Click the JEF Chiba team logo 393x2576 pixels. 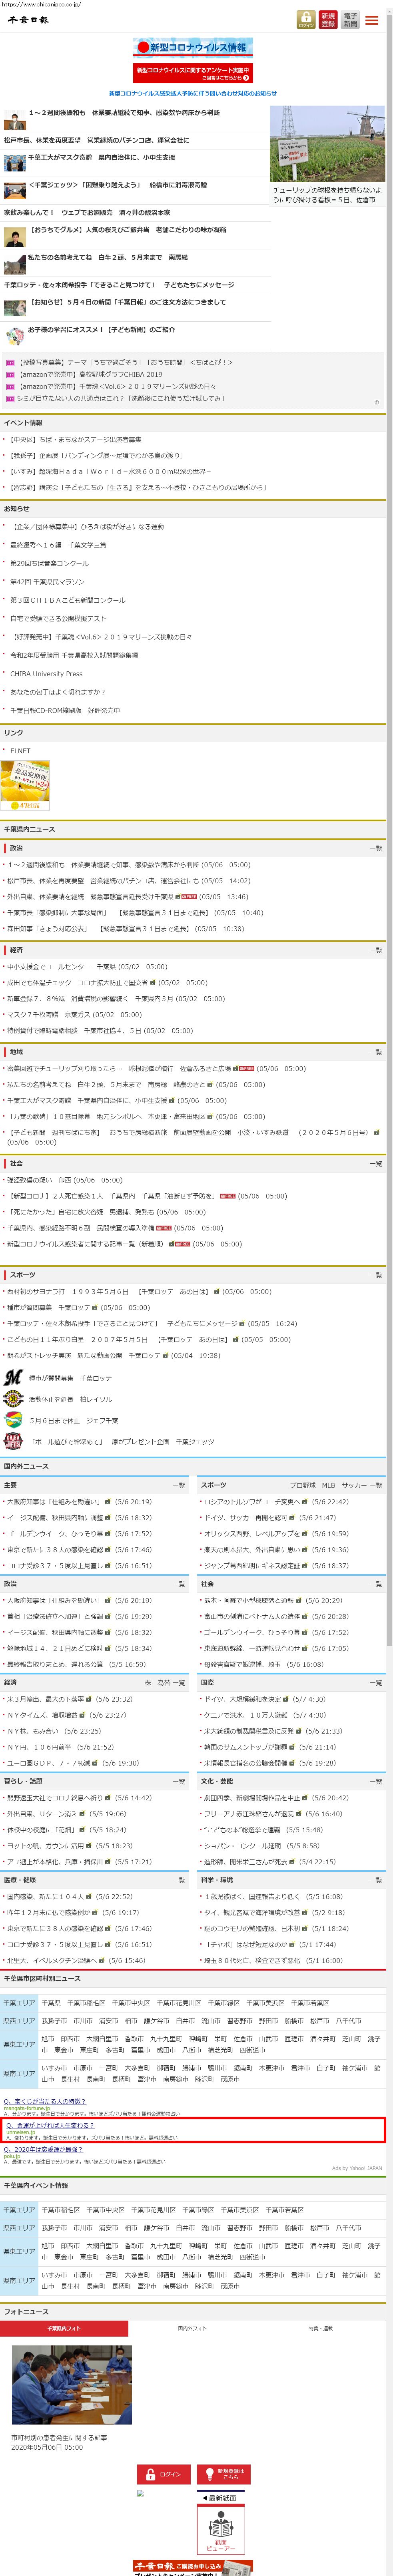(13, 1420)
